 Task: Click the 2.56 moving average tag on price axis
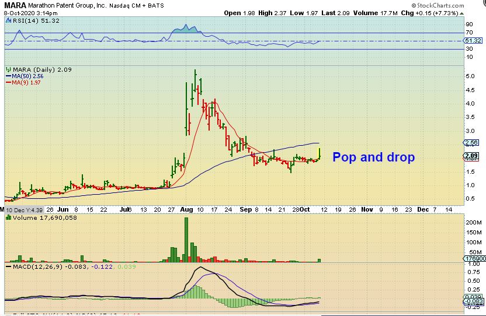pyautogui.click(x=472, y=143)
